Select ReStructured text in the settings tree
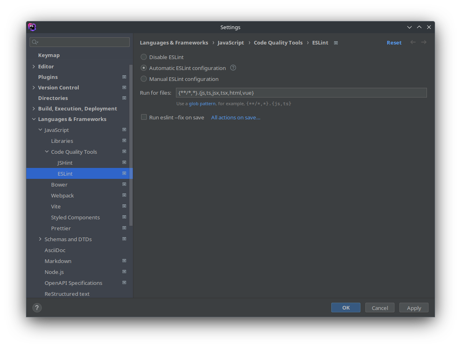Viewport: 461px width, 348px height. (67, 294)
